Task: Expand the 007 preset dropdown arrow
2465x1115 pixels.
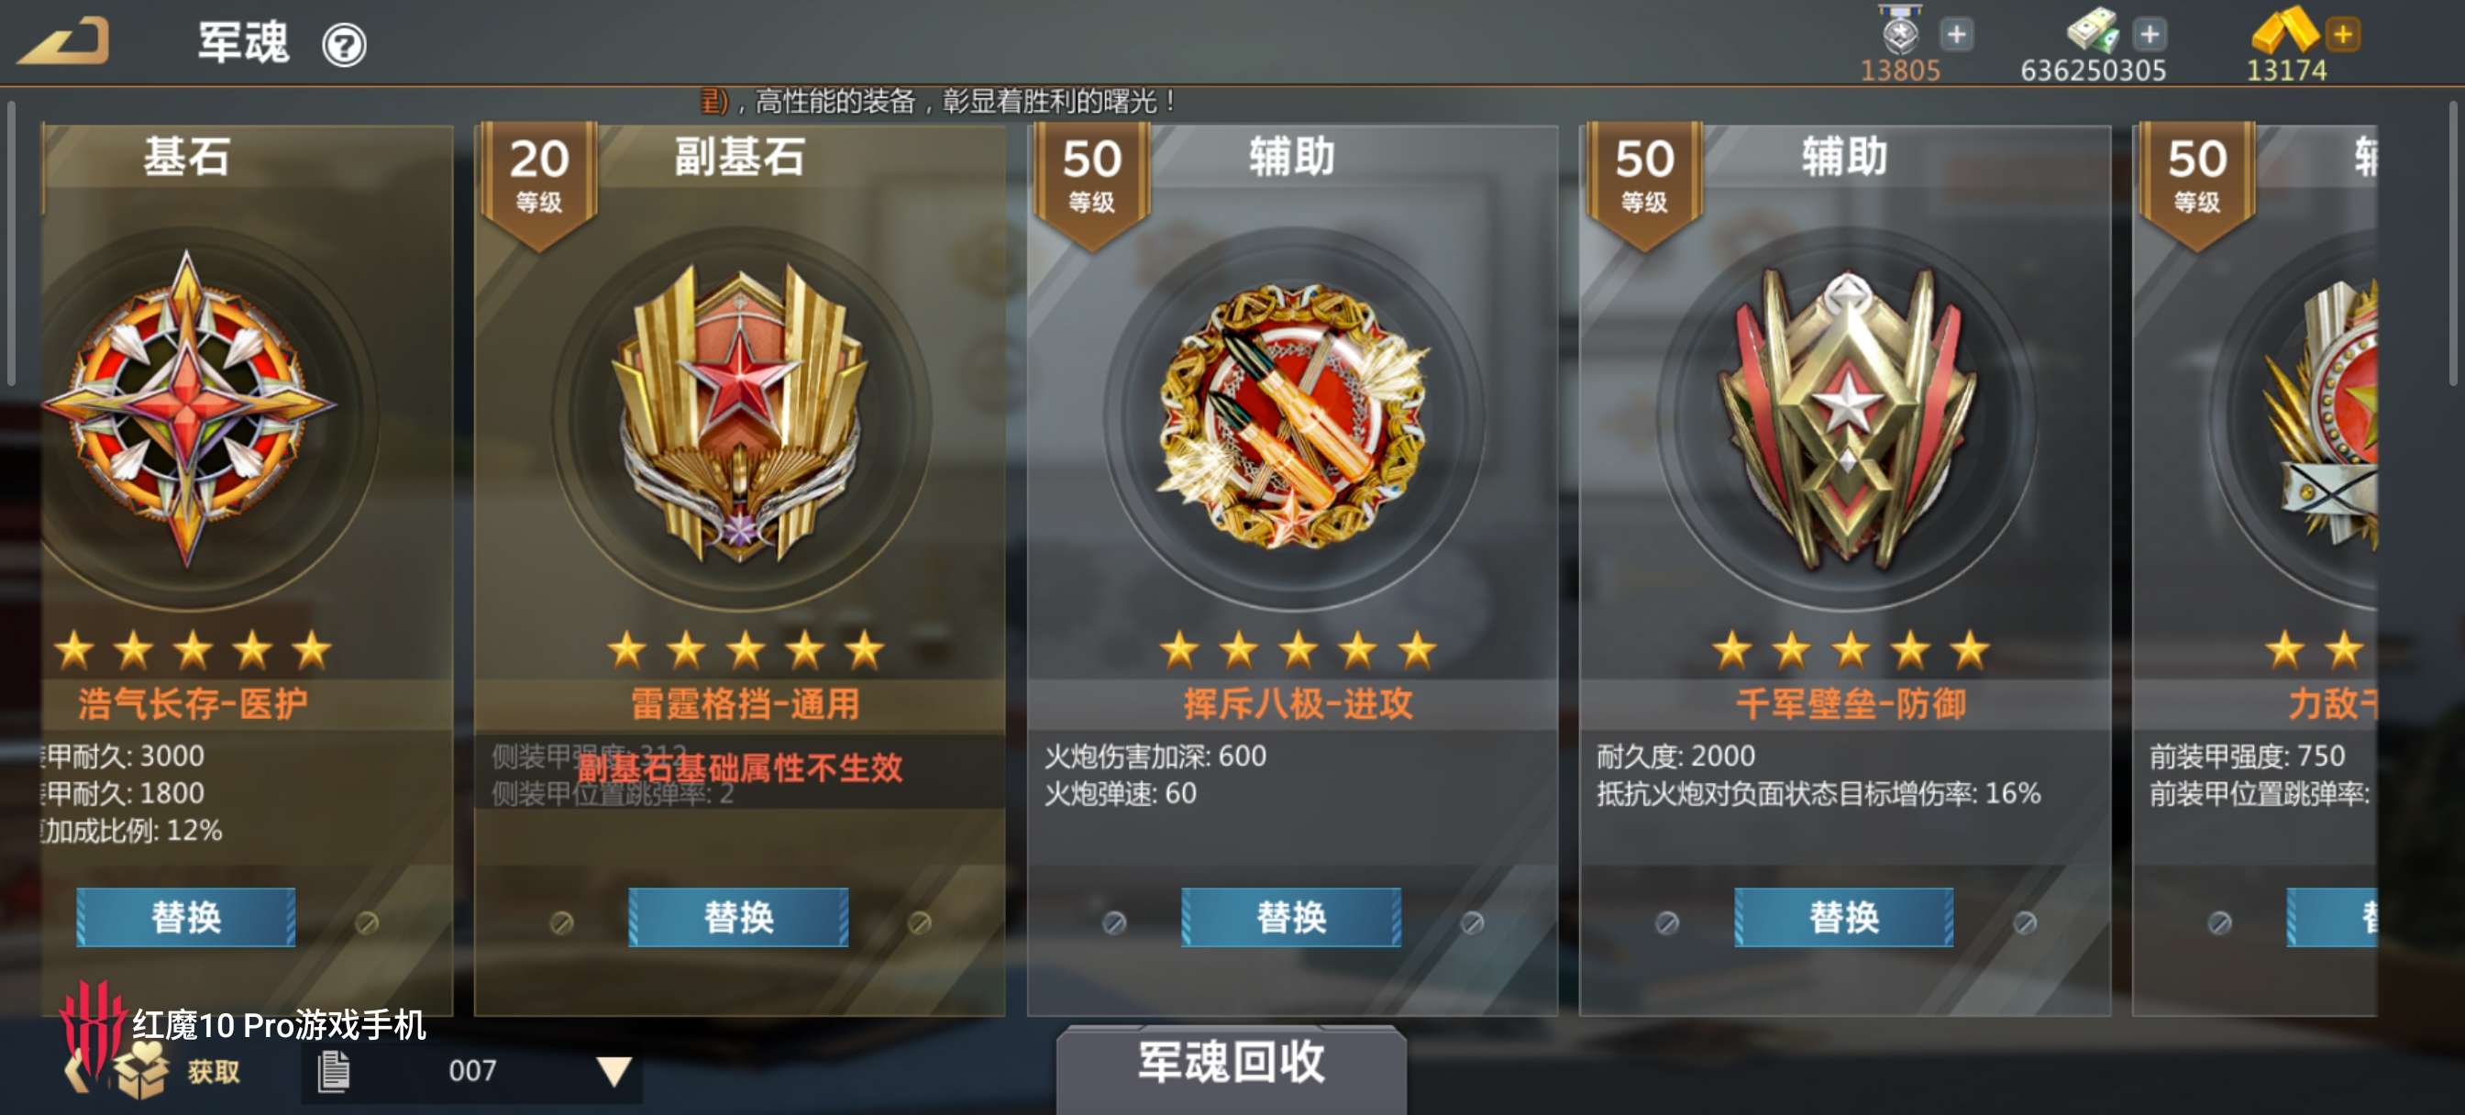Action: tap(613, 1070)
